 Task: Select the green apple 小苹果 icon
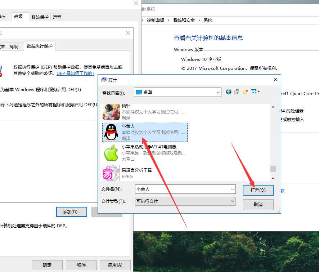(x=111, y=153)
